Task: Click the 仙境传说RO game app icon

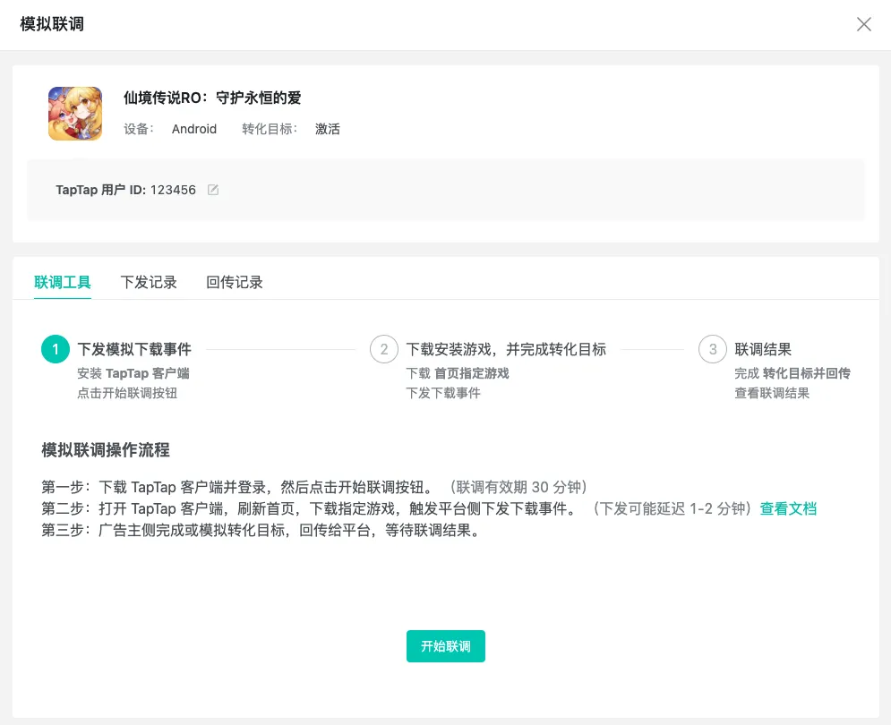Action: point(75,114)
